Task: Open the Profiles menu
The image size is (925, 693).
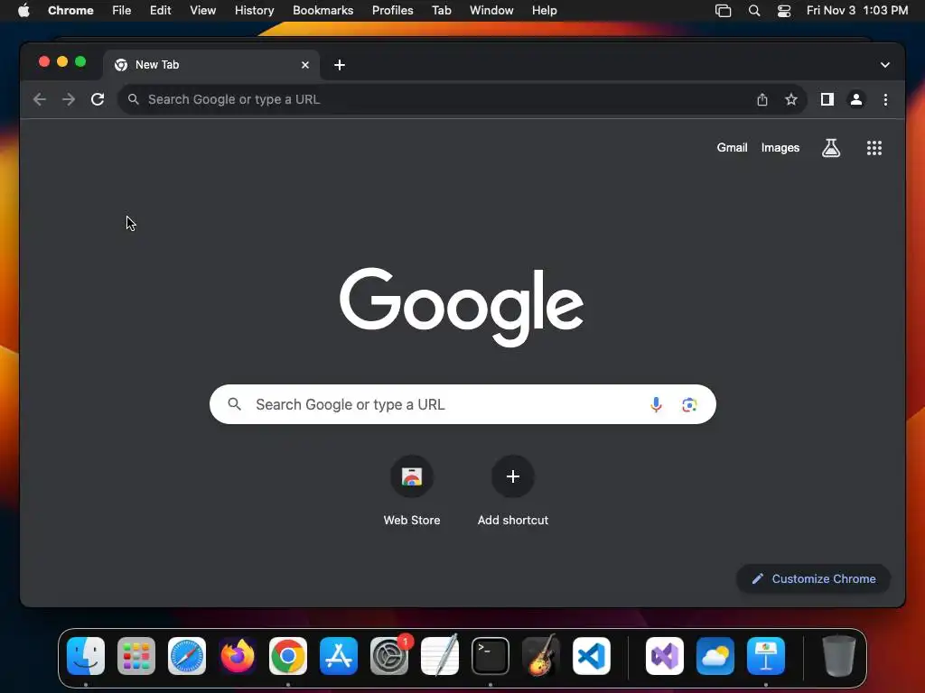Action: click(x=392, y=11)
